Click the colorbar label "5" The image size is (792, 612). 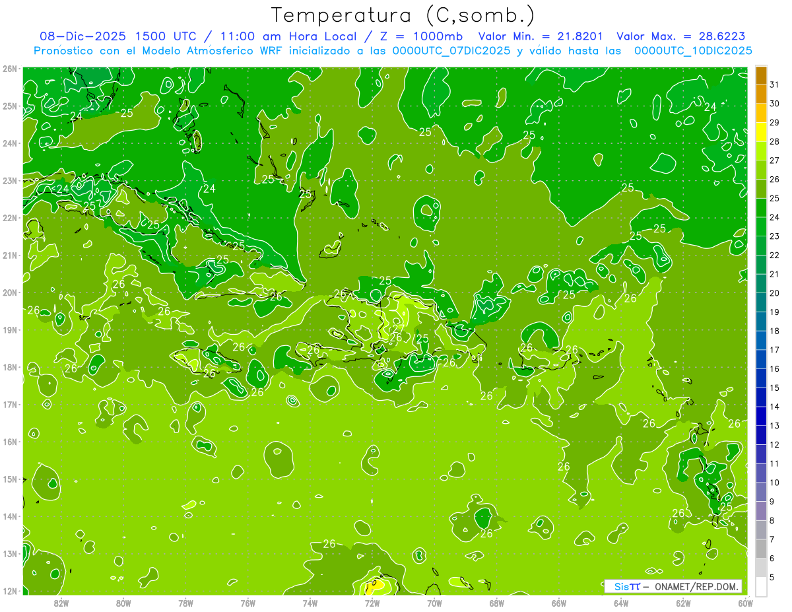(x=772, y=578)
